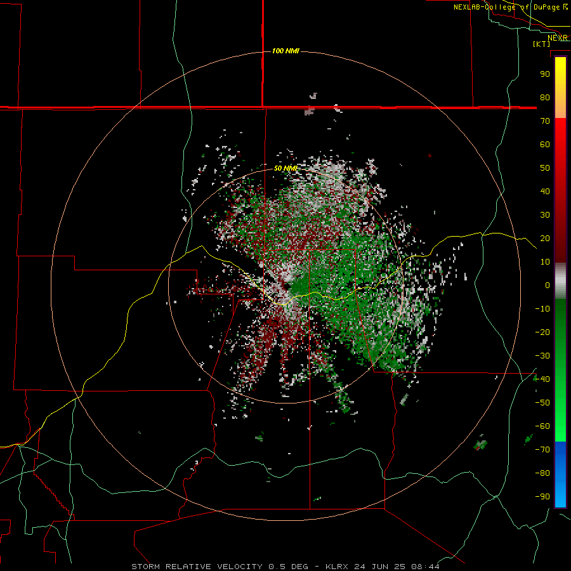This screenshot has width=571, height=571.
Task: Pick the yellow-orange top segment of the color bar
Action: point(560,88)
